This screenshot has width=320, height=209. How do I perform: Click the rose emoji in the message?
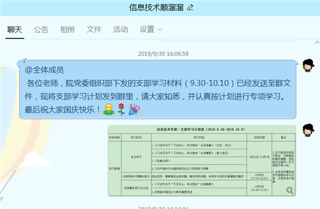[x=121, y=109]
